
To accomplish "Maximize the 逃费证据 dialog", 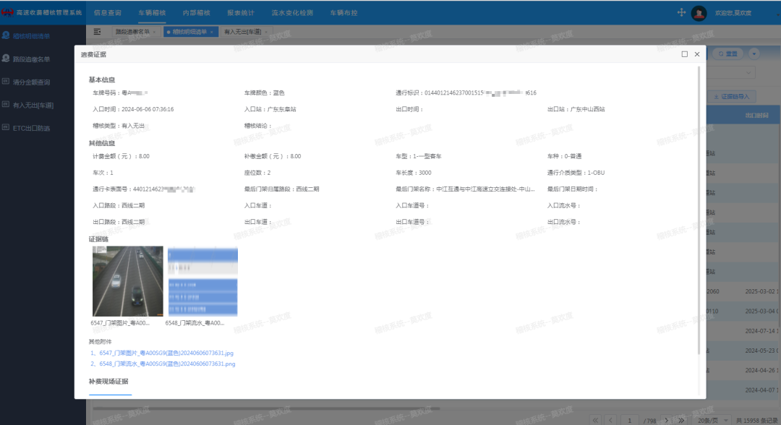I will (684, 54).
